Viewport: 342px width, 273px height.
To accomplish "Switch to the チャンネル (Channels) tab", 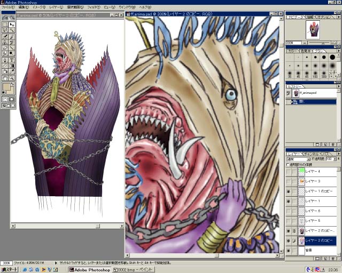I will [x=312, y=154].
